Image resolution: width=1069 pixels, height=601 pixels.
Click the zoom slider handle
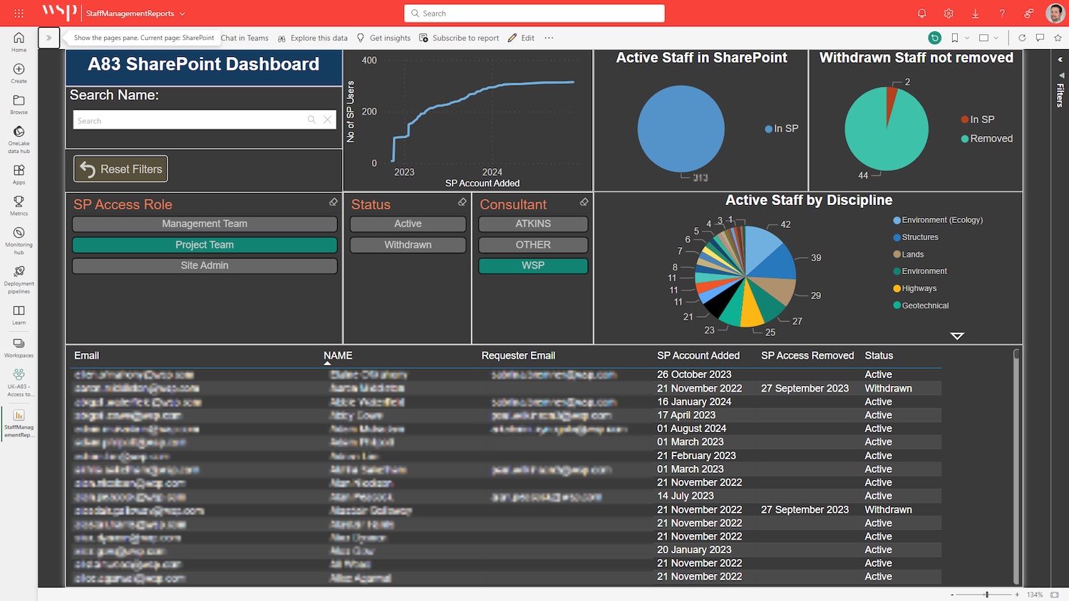986,595
